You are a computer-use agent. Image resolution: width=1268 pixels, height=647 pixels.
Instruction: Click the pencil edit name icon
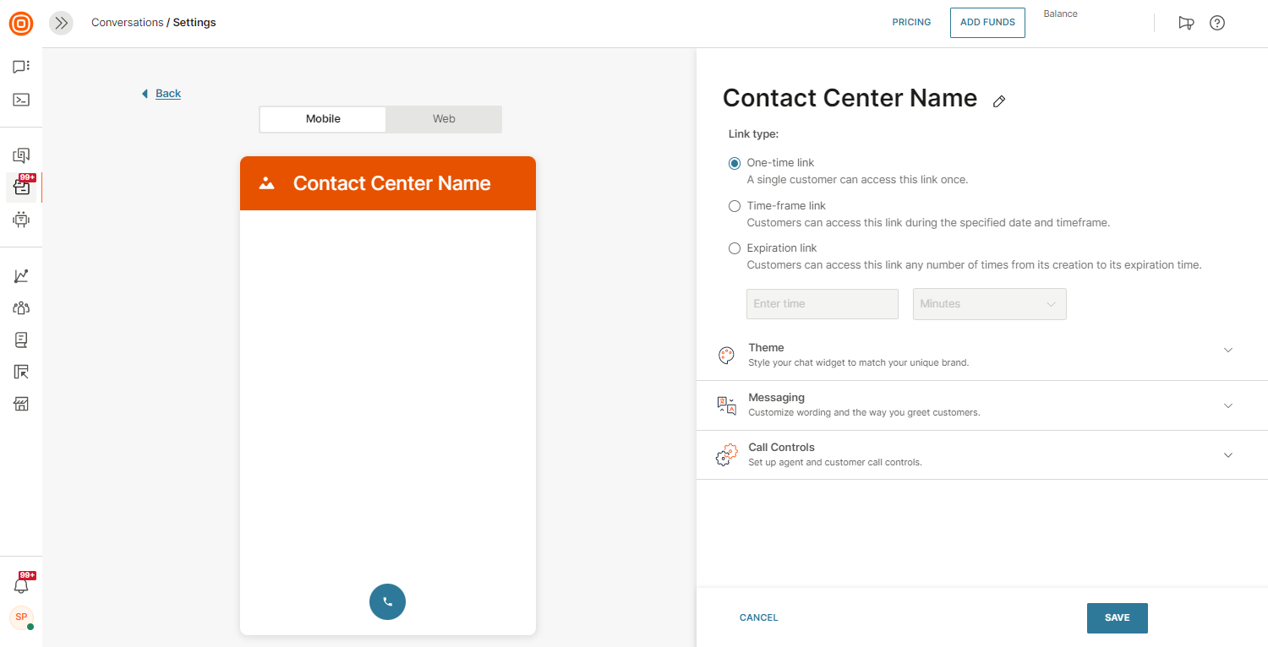[999, 101]
